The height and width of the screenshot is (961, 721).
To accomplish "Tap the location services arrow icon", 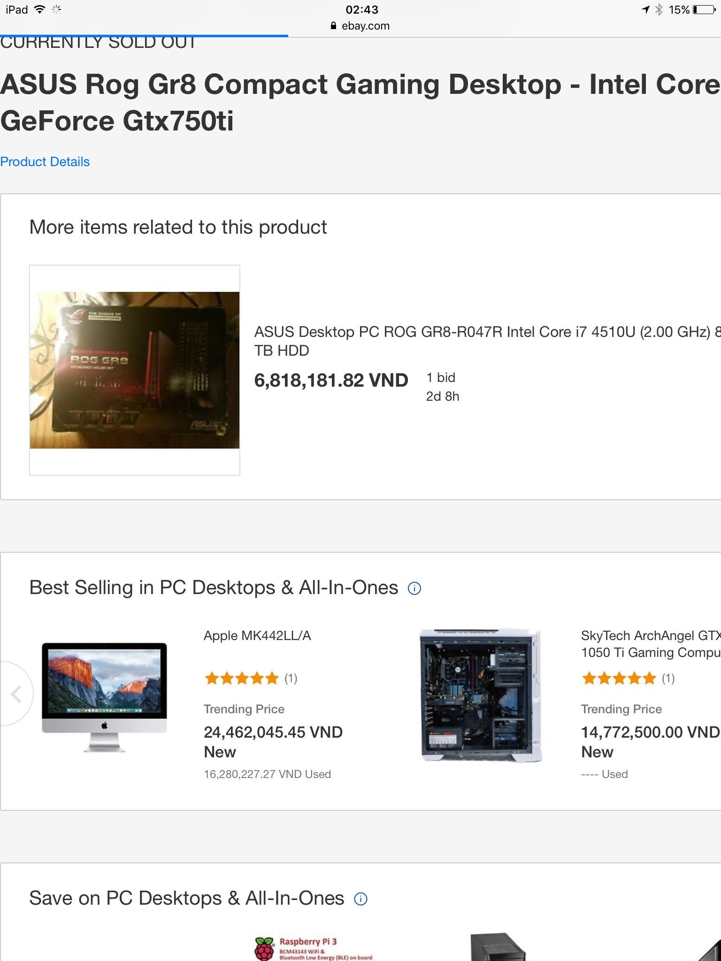I will [x=646, y=9].
